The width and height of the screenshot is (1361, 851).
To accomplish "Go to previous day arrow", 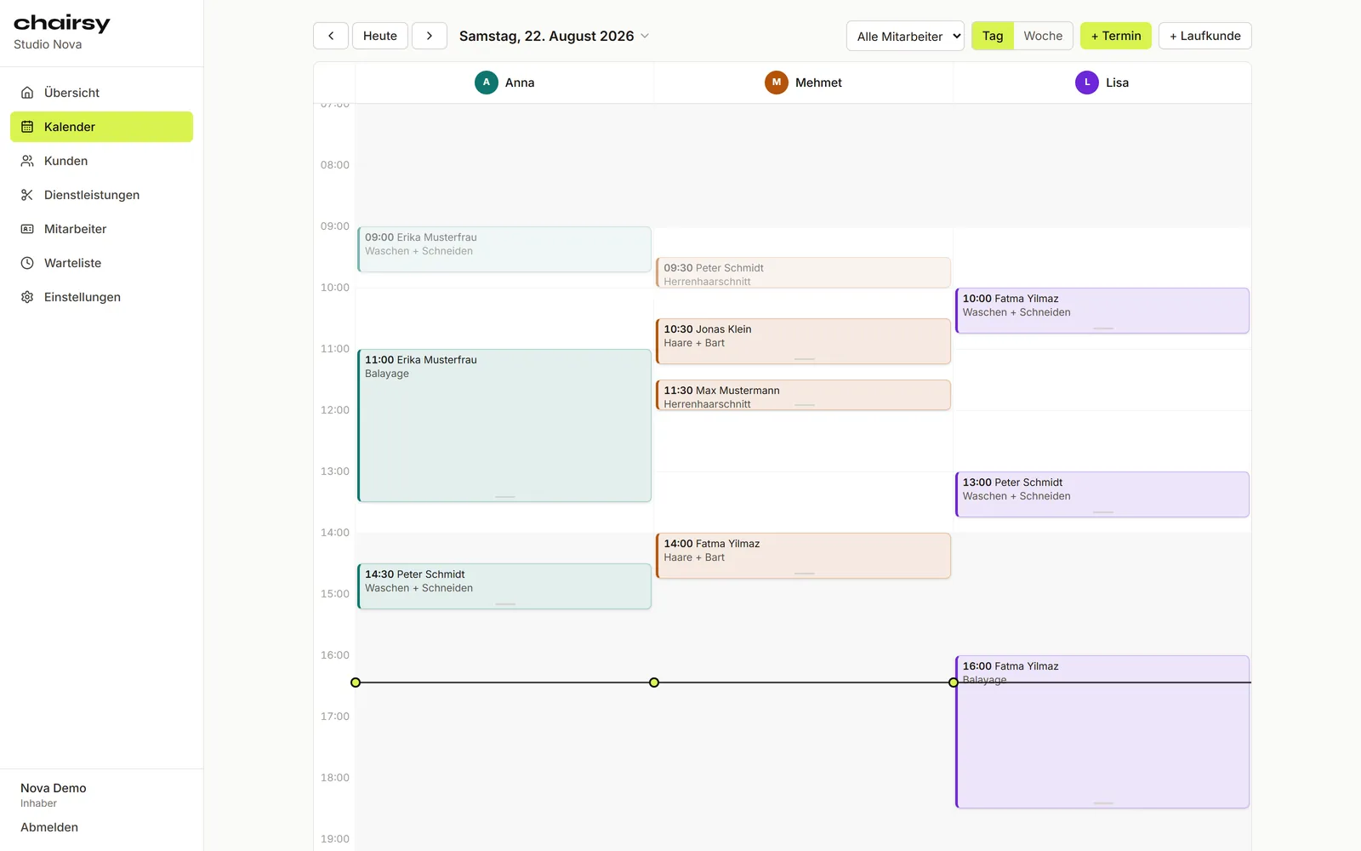I will tap(331, 36).
